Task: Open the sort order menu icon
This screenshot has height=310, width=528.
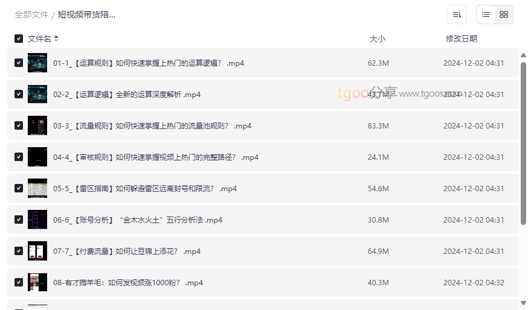Action: [x=457, y=14]
